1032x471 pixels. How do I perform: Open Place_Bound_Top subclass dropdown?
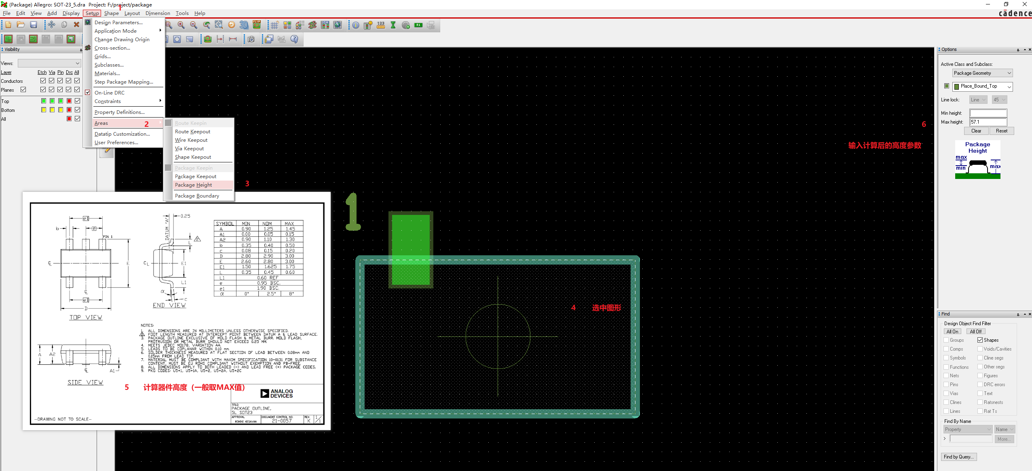coord(982,86)
